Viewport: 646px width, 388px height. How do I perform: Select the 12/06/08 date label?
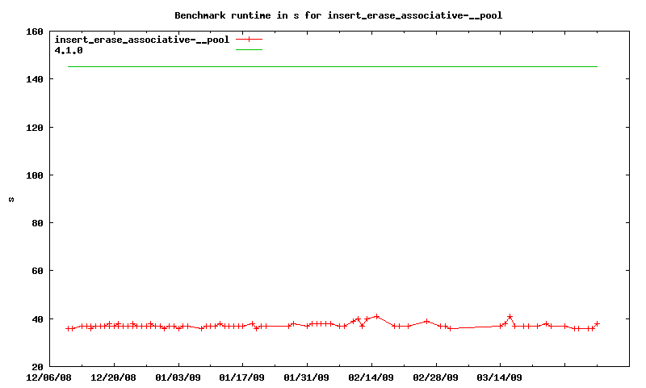point(48,377)
